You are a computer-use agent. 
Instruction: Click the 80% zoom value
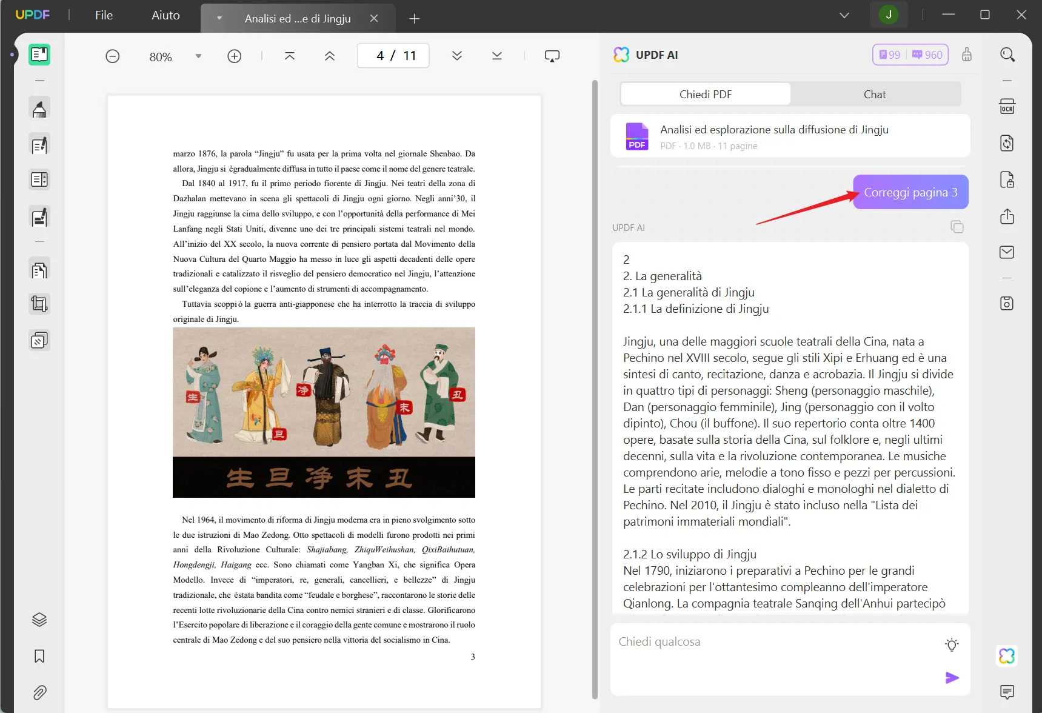pyautogui.click(x=161, y=57)
